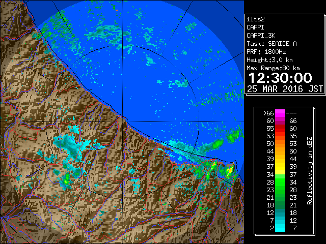Pick the orange 44–50 dBZ legend swatch
326x244 pixels.
(280, 151)
